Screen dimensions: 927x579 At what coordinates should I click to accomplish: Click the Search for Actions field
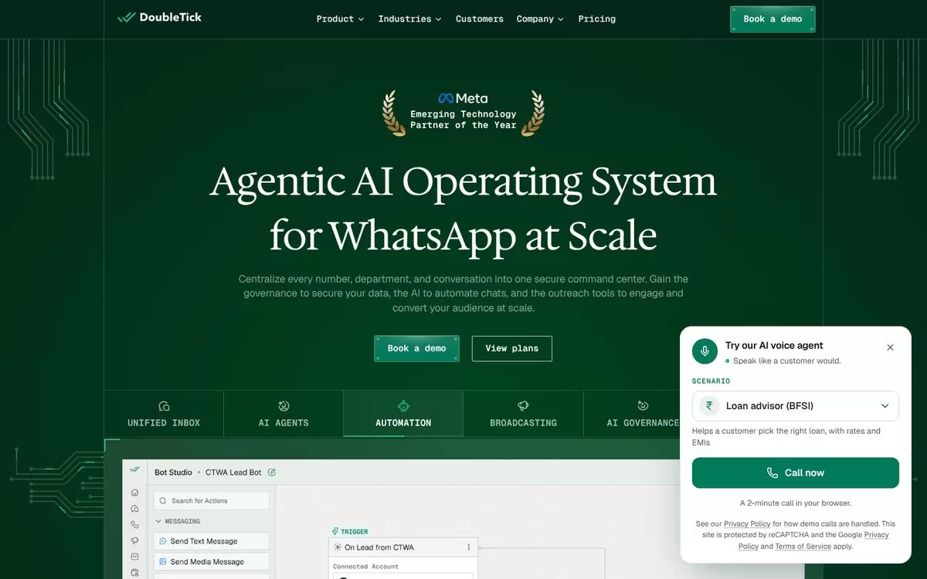tap(212, 501)
